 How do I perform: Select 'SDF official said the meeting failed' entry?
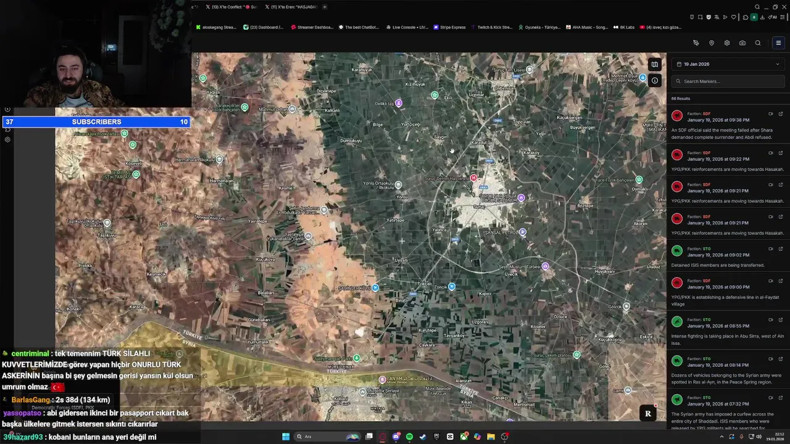pos(728,125)
